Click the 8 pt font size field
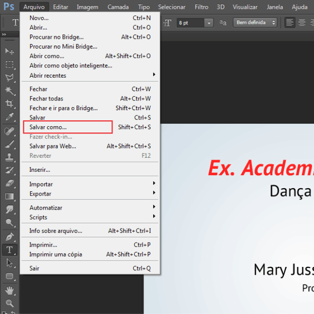 (190, 23)
